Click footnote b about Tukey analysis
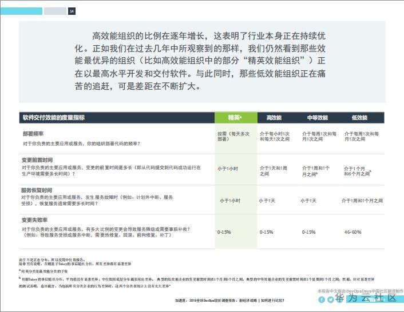This screenshot has height=312, width=404. click(197, 282)
